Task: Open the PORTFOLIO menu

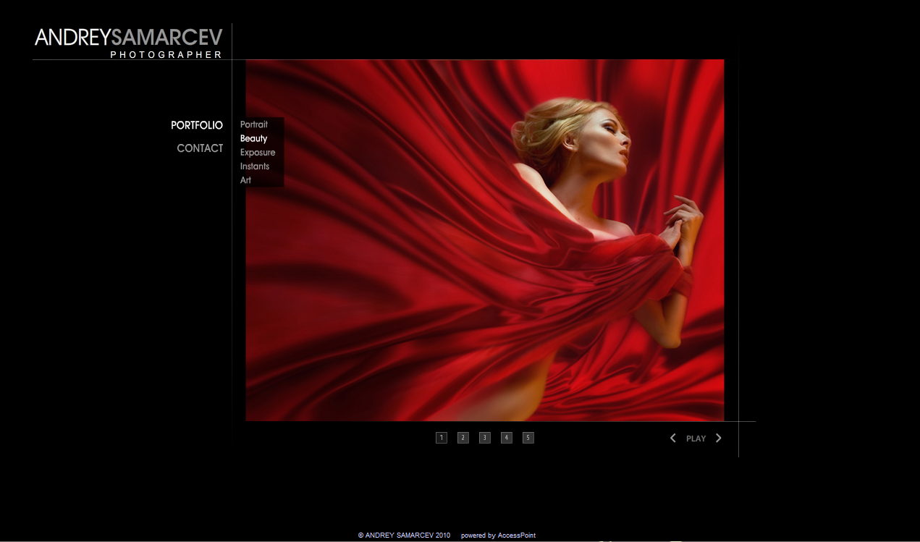Action: click(197, 125)
